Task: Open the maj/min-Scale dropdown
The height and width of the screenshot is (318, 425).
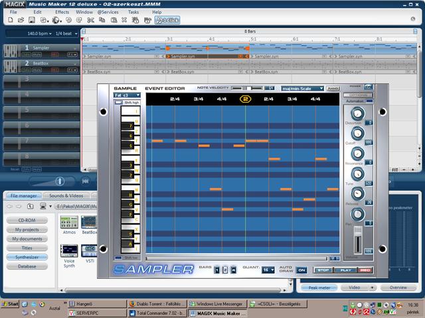Action: click(302, 88)
